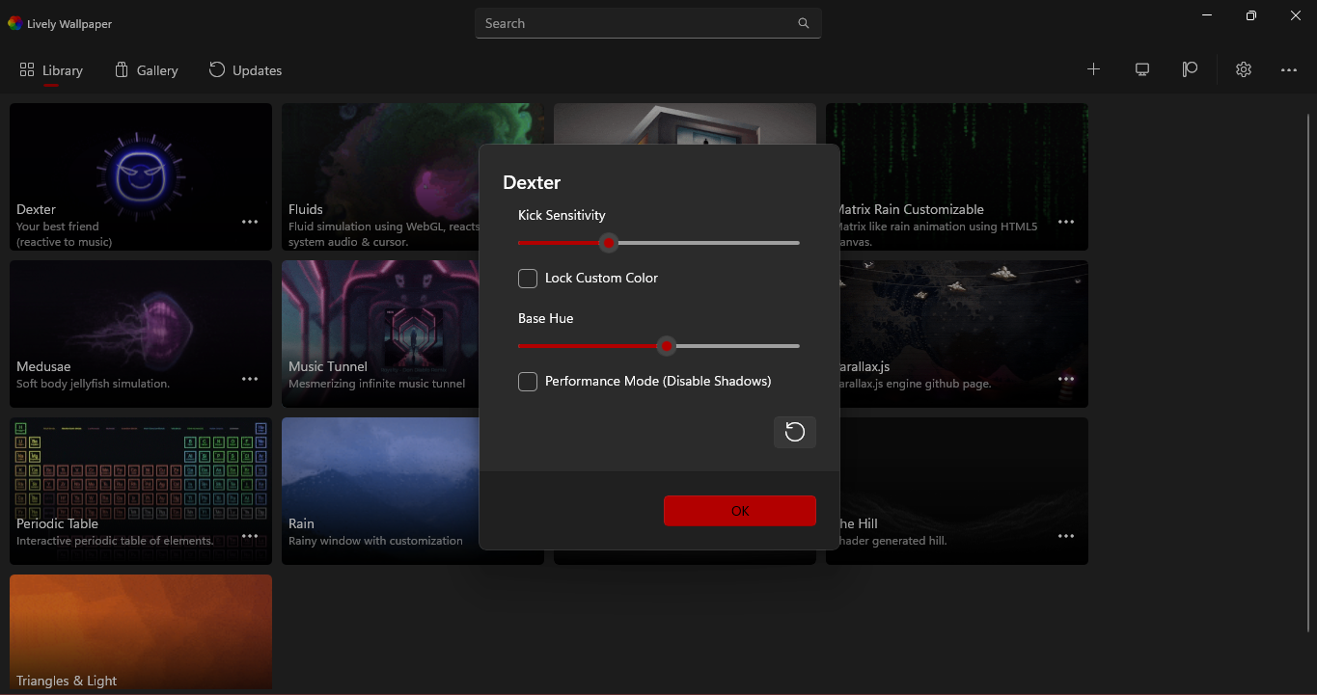This screenshot has height=695, width=1317.
Task: Open the Patreon supporter icon
Action: click(x=1190, y=69)
